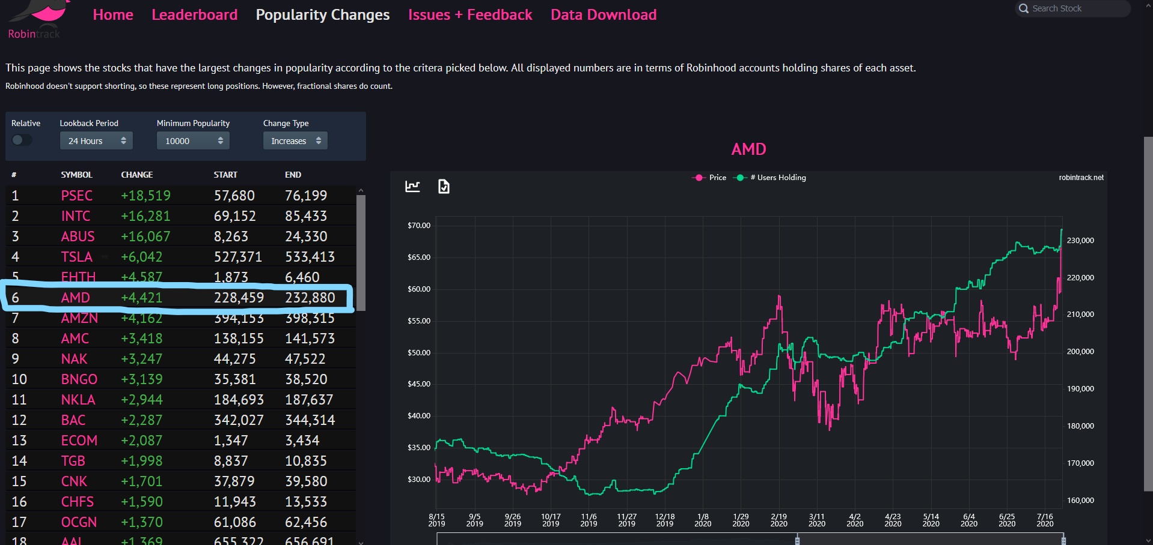Image resolution: width=1153 pixels, height=545 pixels.
Task: Click the page scrollbar down arrow
Action: pyautogui.click(x=1148, y=540)
